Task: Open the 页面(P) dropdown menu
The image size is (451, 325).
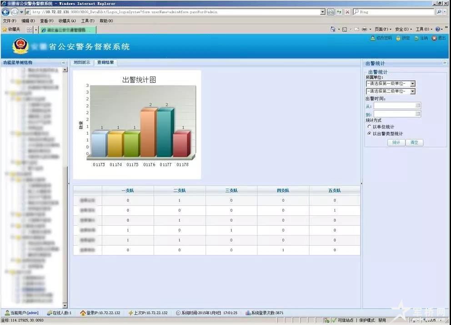Action: [383, 29]
